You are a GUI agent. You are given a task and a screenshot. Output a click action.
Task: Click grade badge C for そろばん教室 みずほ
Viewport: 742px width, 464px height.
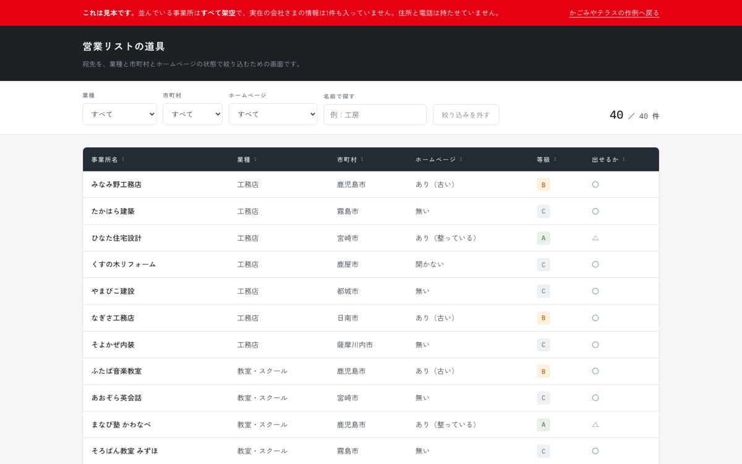[544, 451]
